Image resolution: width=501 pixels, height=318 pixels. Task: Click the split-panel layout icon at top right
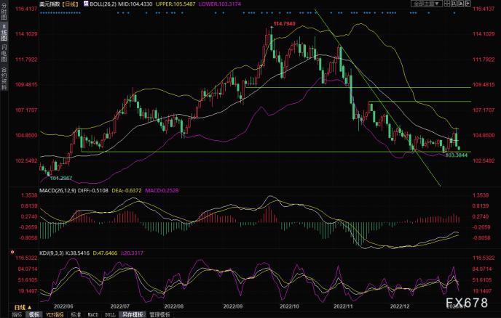pyautogui.click(x=447, y=4)
